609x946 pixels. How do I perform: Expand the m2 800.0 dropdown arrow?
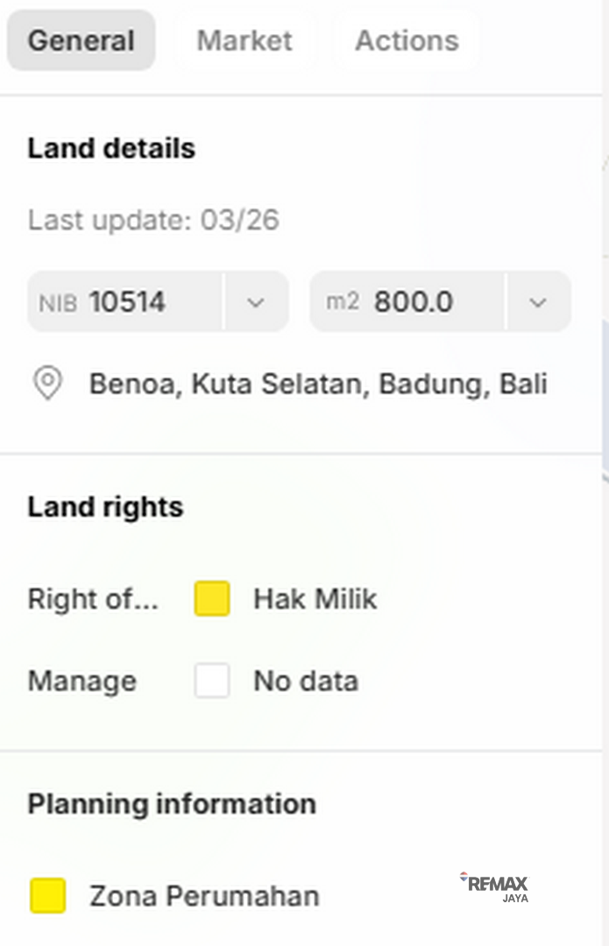pos(538,302)
